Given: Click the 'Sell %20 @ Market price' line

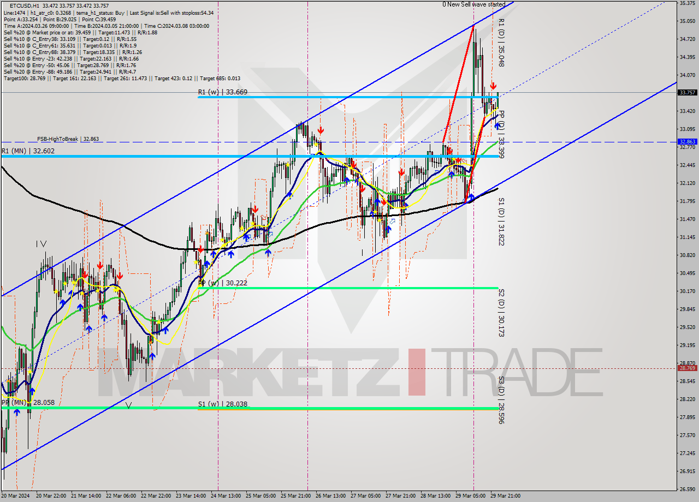Looking at the screenshot, I should click(80, 32).
